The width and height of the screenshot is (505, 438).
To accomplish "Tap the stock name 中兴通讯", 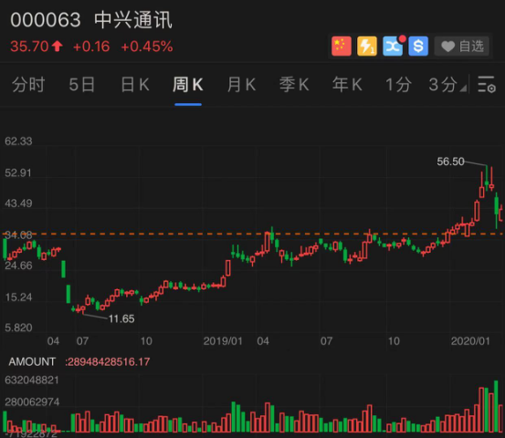I will click(133, 20).
